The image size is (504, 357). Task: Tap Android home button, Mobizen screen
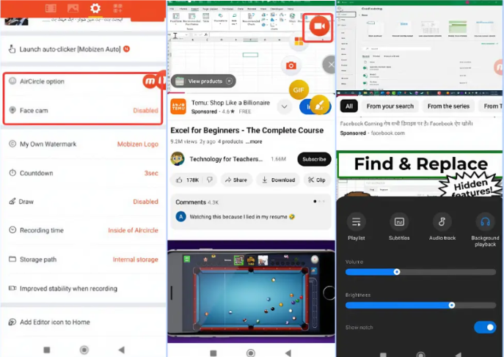click(x=84, y=350)
